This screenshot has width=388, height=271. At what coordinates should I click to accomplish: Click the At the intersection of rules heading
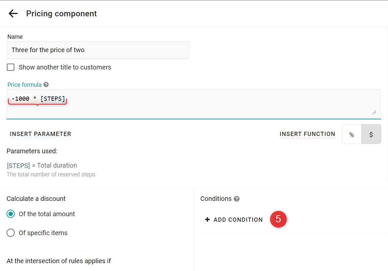59,261
